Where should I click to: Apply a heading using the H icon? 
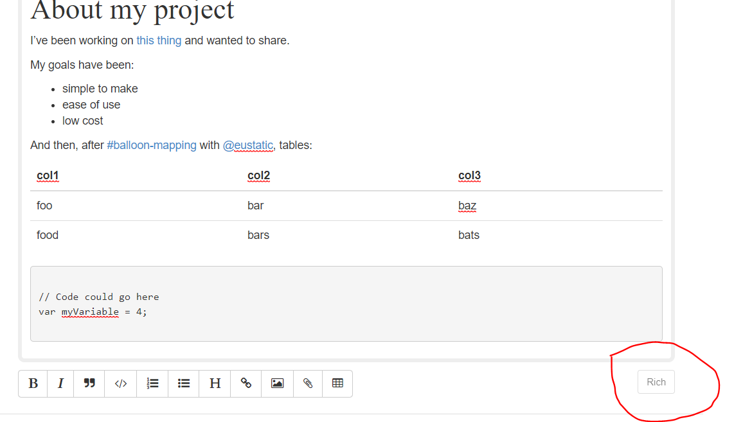(x=214, y=383)
